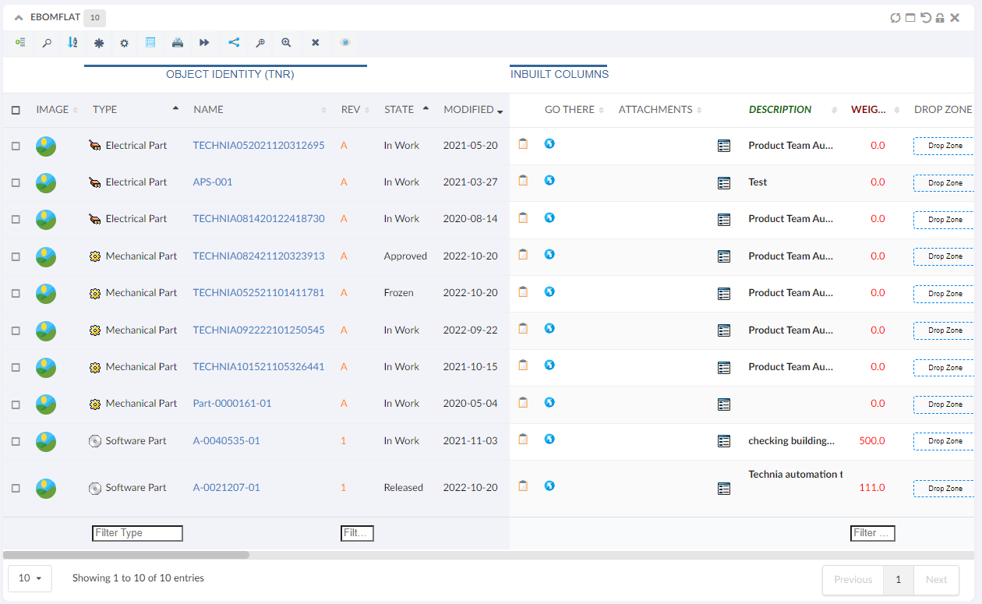Screen dimensions: 982x604
Task: Open the page size dropdown showing 10
Action: (30, 579)
